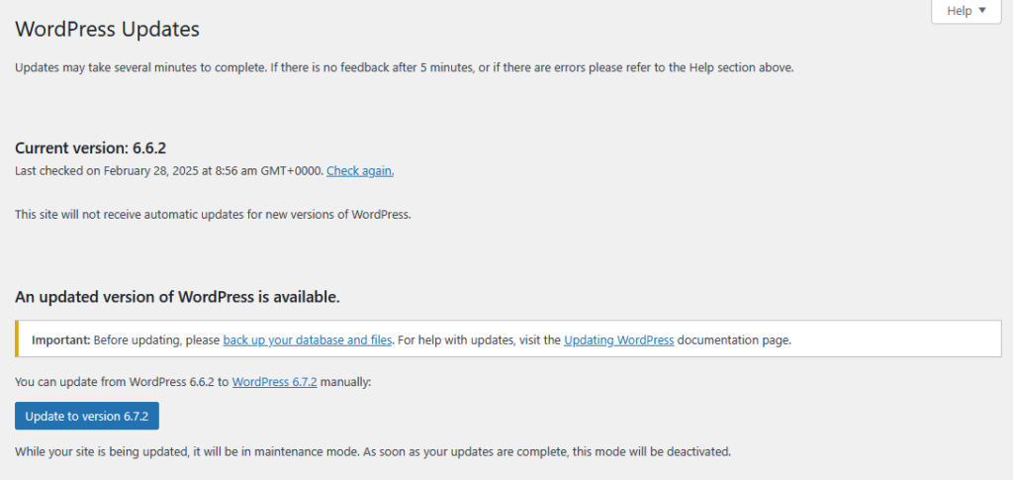Click "refer to the Help section above" text

pyautogui.click(x=703, y=67)
